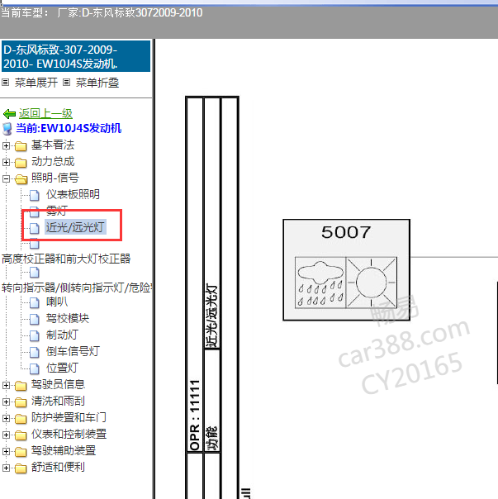The width and height of the screenshot is (498, 499).
Task: Select the 动力总成 folder label
Action: [53, 161]
